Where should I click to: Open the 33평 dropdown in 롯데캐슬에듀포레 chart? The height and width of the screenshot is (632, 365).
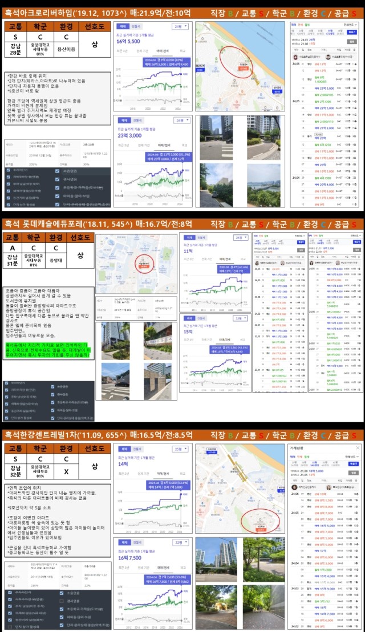point(240,318)
